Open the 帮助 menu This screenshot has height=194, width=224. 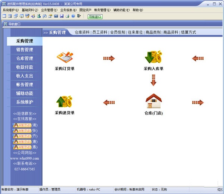(x=138, y=10)
